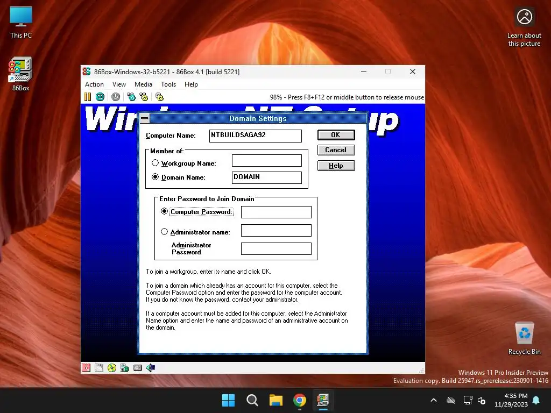
Task: Click the Workgroup Name text field
Action: [x=267, y=160]
